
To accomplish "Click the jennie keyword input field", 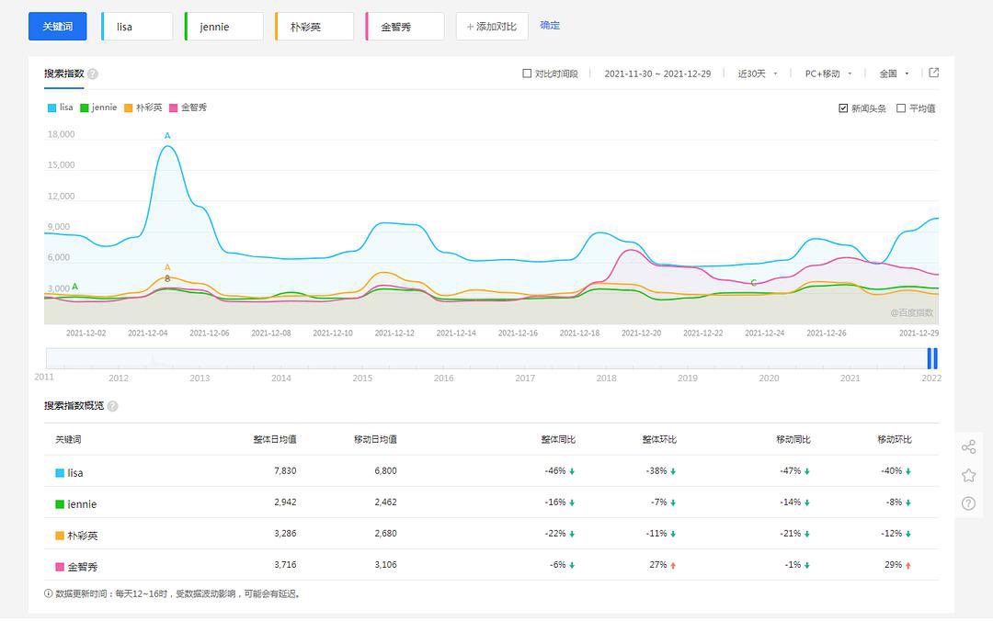I will point(224,27).
